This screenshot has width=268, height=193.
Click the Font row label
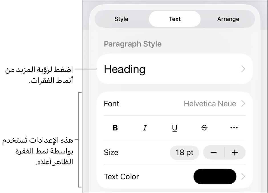click(112, 104)
